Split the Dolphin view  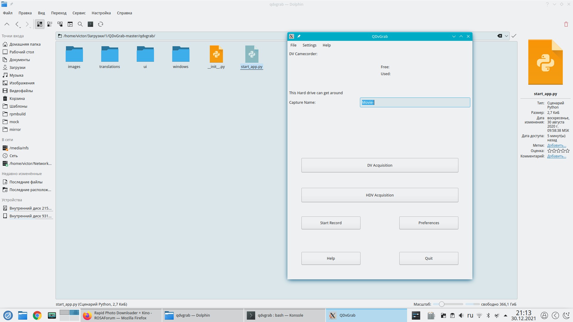pyautogui.click(x=70, y=24)
